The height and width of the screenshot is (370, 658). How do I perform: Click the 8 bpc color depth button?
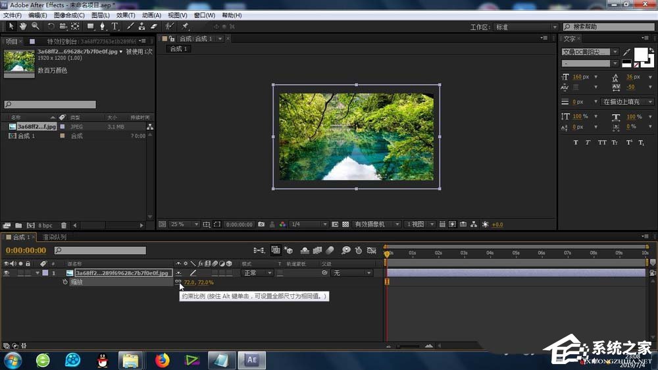pyautogui.click(x=45, y=226)
